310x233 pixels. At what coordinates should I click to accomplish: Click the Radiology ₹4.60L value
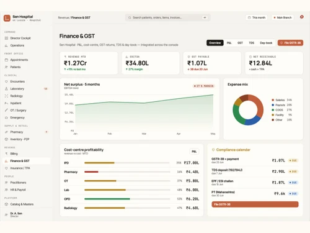[192, 208]
